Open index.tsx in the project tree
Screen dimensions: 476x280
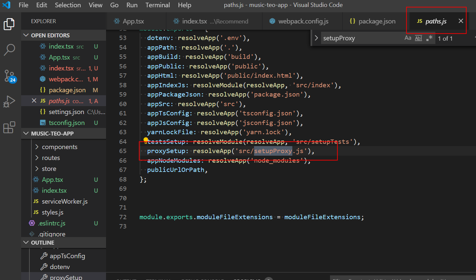coord(63,190)
